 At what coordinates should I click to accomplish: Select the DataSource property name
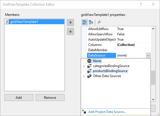pos(102,55)
